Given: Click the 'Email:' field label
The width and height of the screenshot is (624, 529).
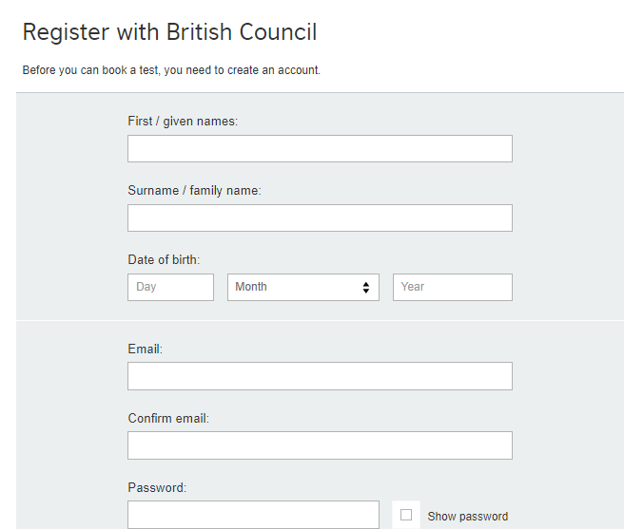Looking at the screenshot, I should pos(146,350).
